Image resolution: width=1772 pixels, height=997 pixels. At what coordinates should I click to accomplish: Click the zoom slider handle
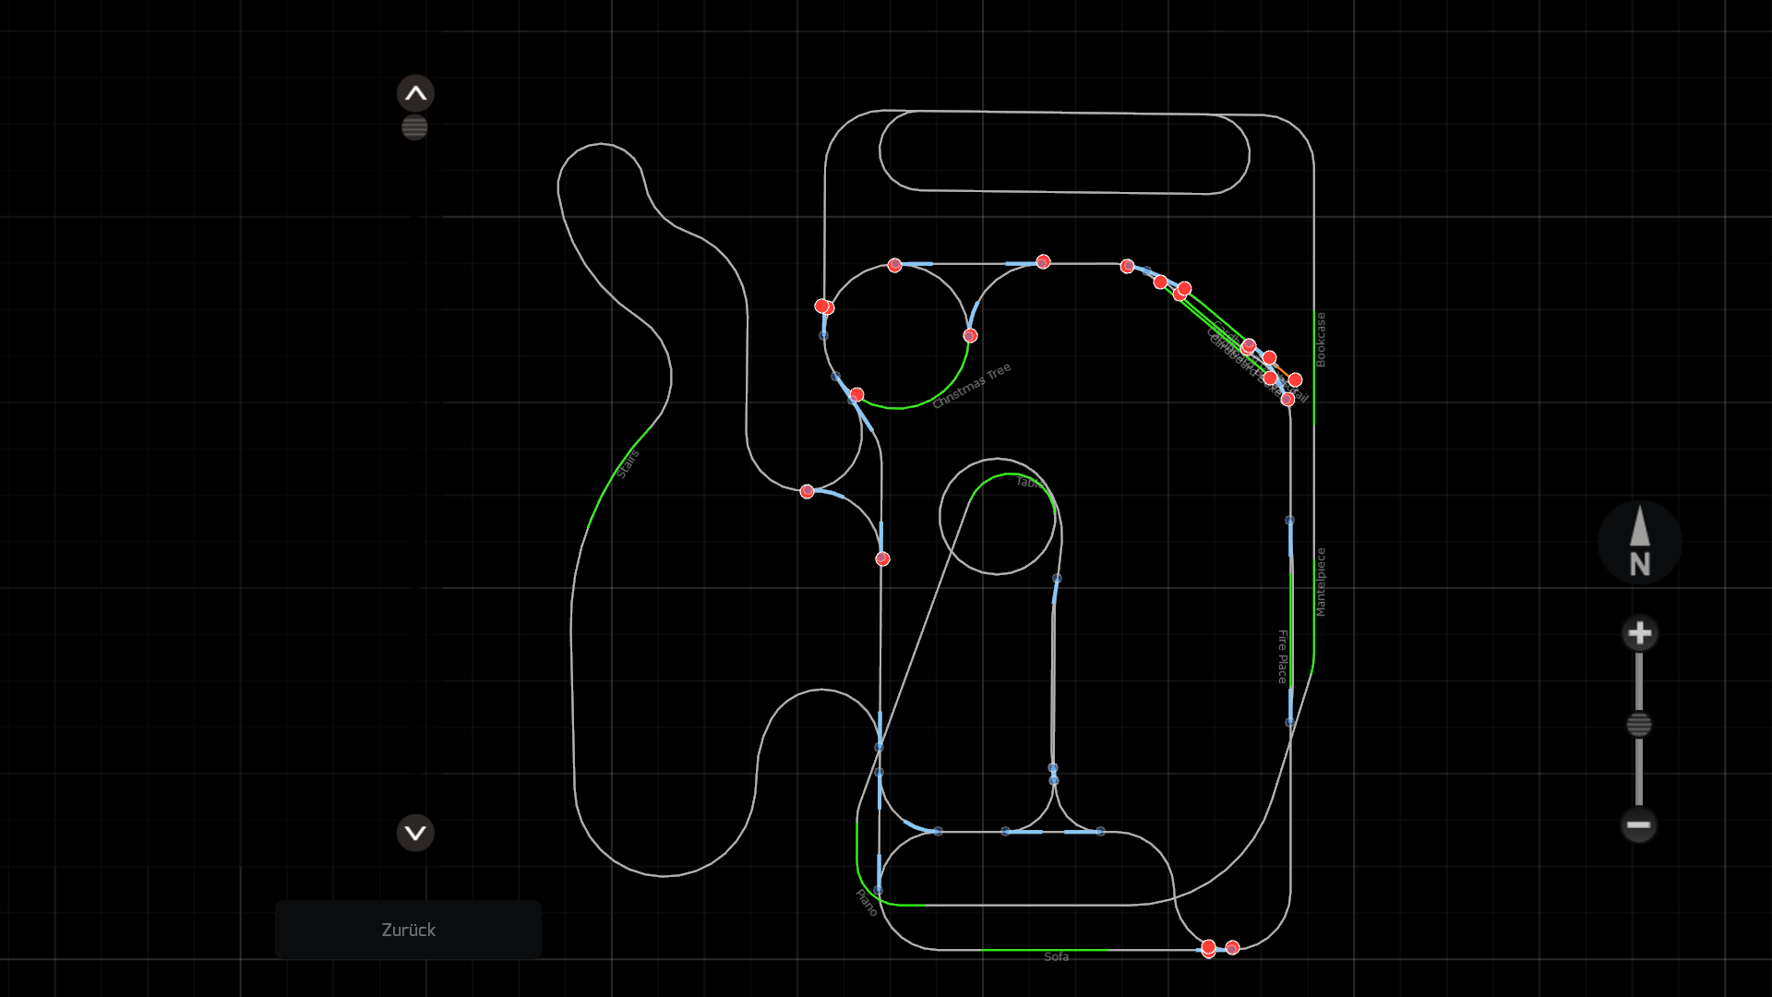[1639, 725]
